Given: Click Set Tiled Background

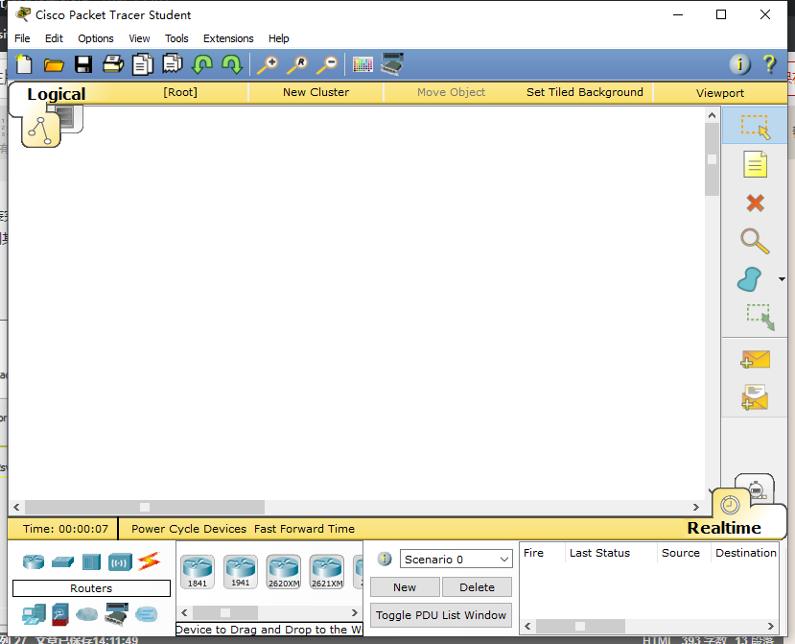Looking at the screenshot, I should (x=585, y=92).
